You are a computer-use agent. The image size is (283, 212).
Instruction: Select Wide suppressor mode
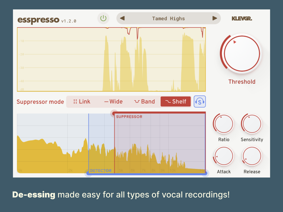[113, 102]
